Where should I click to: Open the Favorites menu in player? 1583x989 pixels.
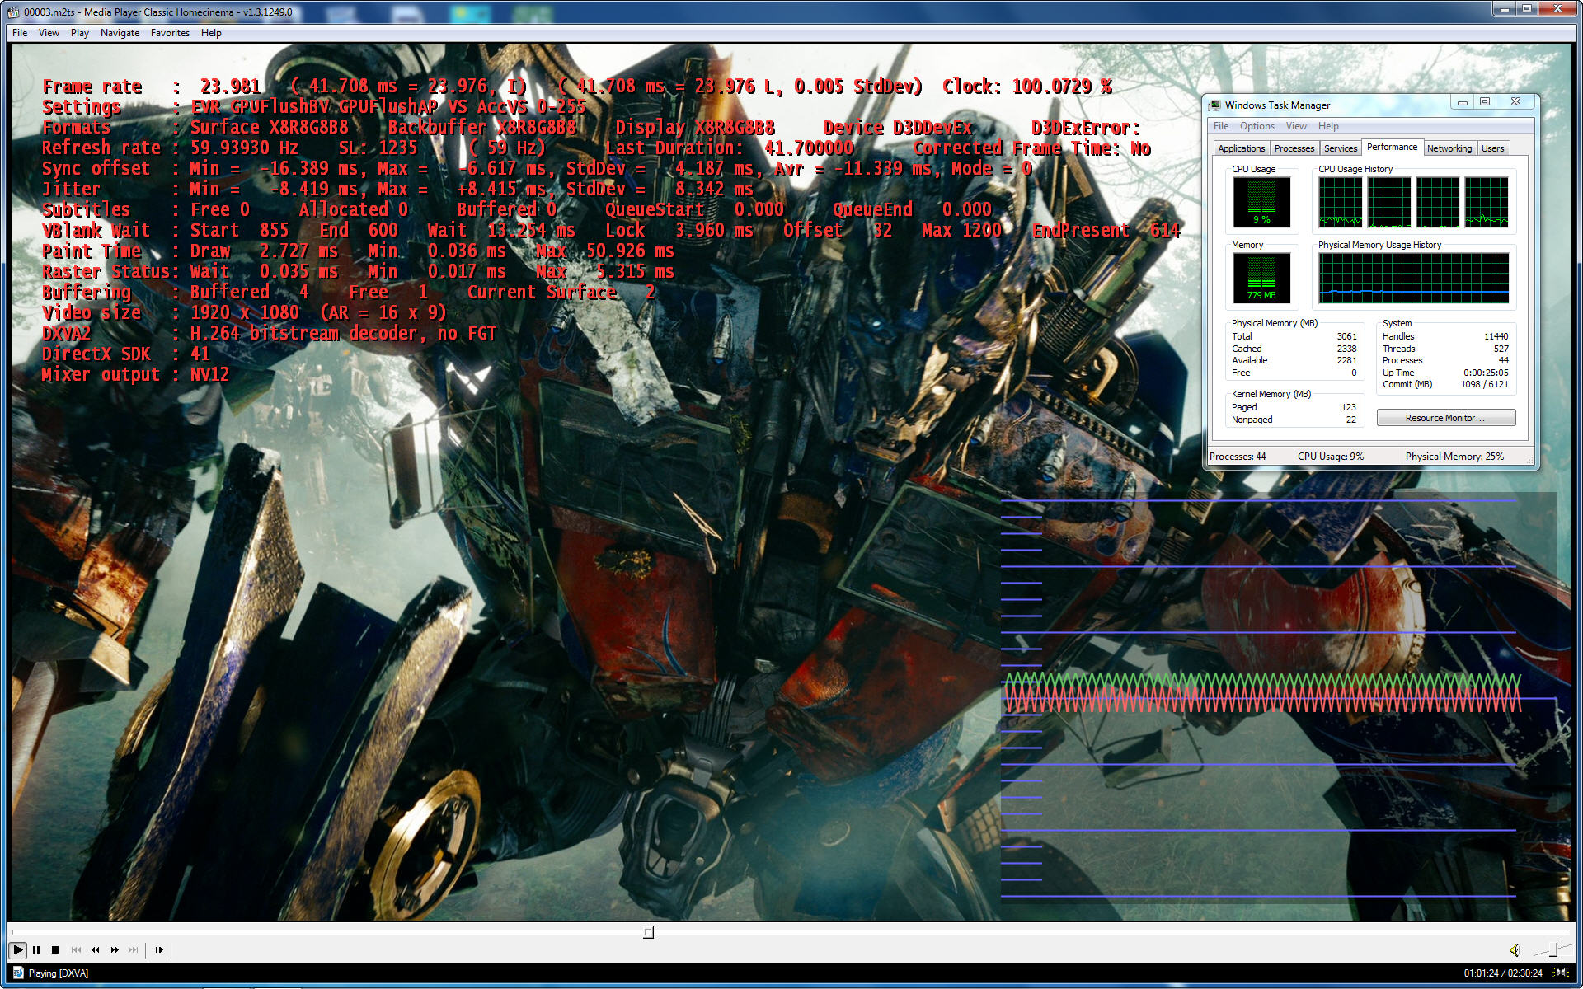click(x=170, y=33)
